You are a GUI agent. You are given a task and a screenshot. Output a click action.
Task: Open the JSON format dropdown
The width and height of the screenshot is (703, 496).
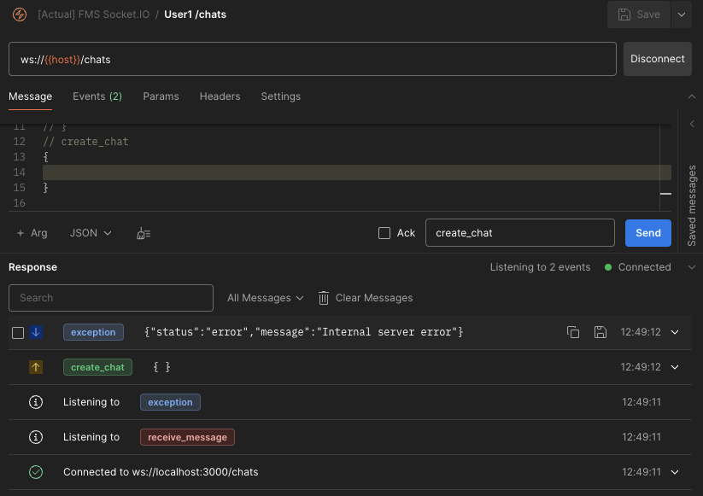(x=91, y=233)
